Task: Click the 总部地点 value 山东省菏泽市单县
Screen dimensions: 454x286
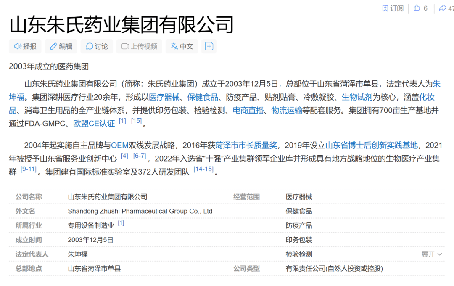Action: pyautogui.click(x=94, y=269)
